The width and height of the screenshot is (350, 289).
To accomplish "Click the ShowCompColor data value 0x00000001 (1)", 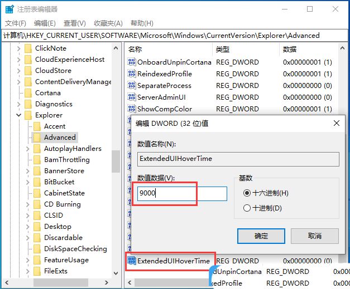I will pyautogui.click(x=308, y=109).
